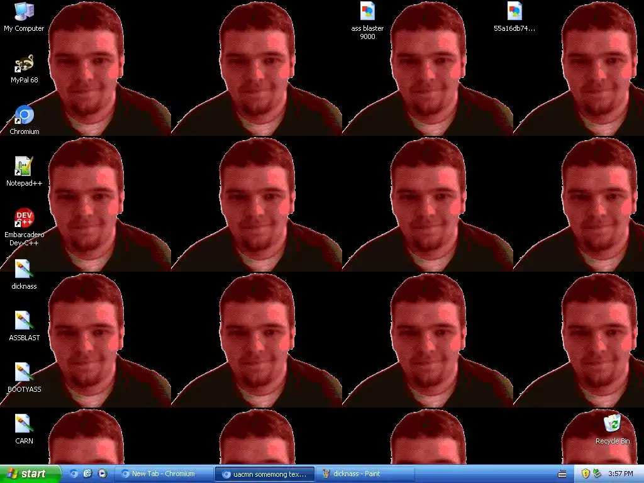
Task: Launch media player from quick launch bar
Action: click(x=102, y=474)
